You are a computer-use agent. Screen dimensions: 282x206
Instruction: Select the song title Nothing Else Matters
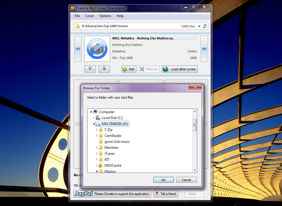click(x=128, y=45)
